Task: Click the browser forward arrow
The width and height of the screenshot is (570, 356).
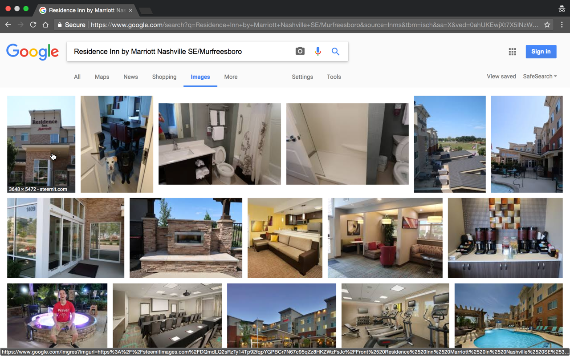Action: (20, 25)
